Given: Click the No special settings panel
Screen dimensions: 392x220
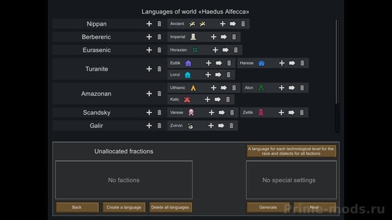Looking at the screenshot, I should 292,180.
